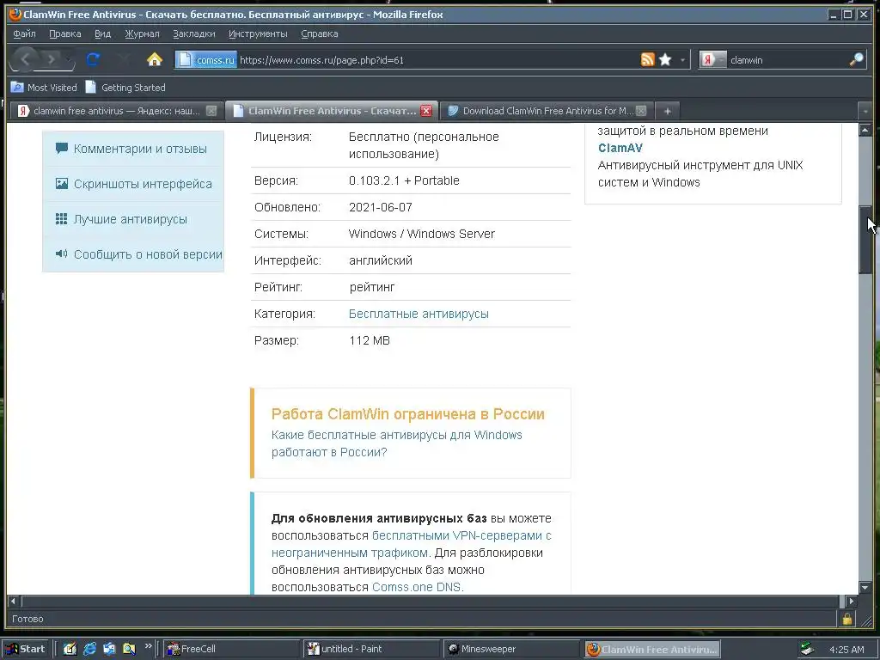
Task: Switch to Minesweeper in the taskbar
Action: point(510,649)
